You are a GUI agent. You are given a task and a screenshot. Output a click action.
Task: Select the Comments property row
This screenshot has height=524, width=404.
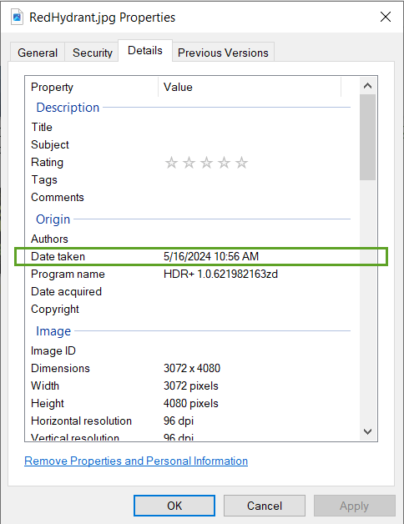coord(192,197)
